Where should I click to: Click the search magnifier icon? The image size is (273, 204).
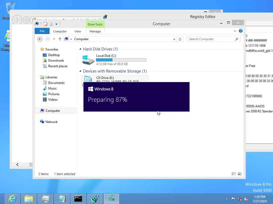point(236,39)
